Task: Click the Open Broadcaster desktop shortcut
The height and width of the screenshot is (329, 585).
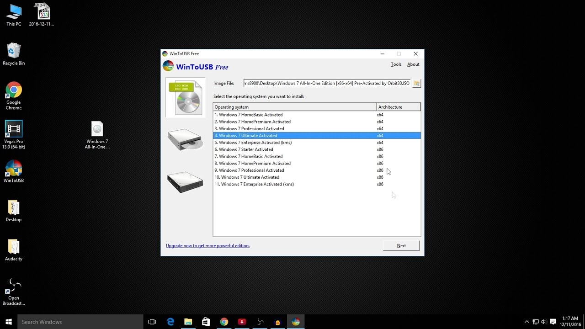Action: pos(14,292)
